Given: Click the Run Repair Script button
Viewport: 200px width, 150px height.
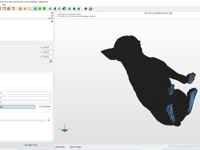Looking at the screenshot, I should (31, 145).
